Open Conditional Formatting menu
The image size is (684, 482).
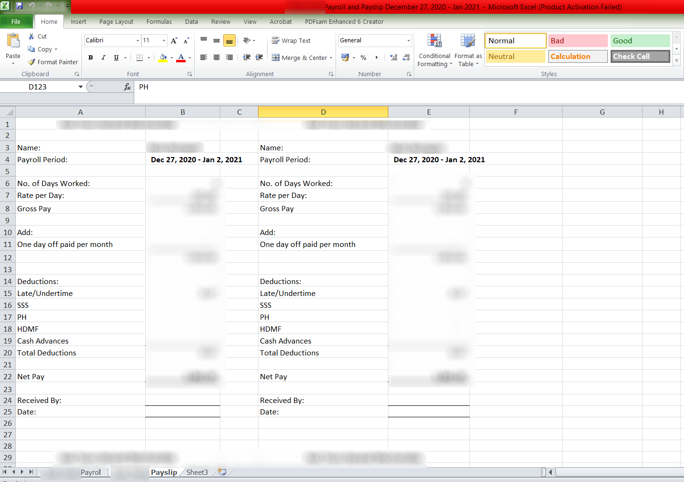tap(434, 50)
